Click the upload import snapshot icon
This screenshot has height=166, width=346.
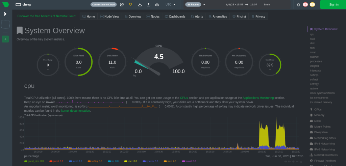[148, 4]
